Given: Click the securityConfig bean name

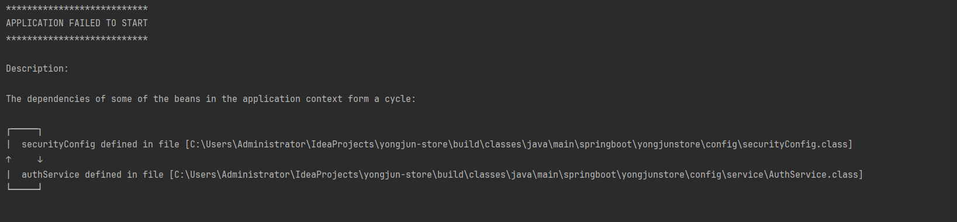Looking at the screenshot, I should tap(58, 145).
